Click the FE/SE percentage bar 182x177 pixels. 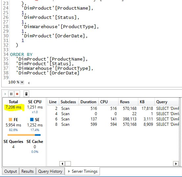click(24, 135)
